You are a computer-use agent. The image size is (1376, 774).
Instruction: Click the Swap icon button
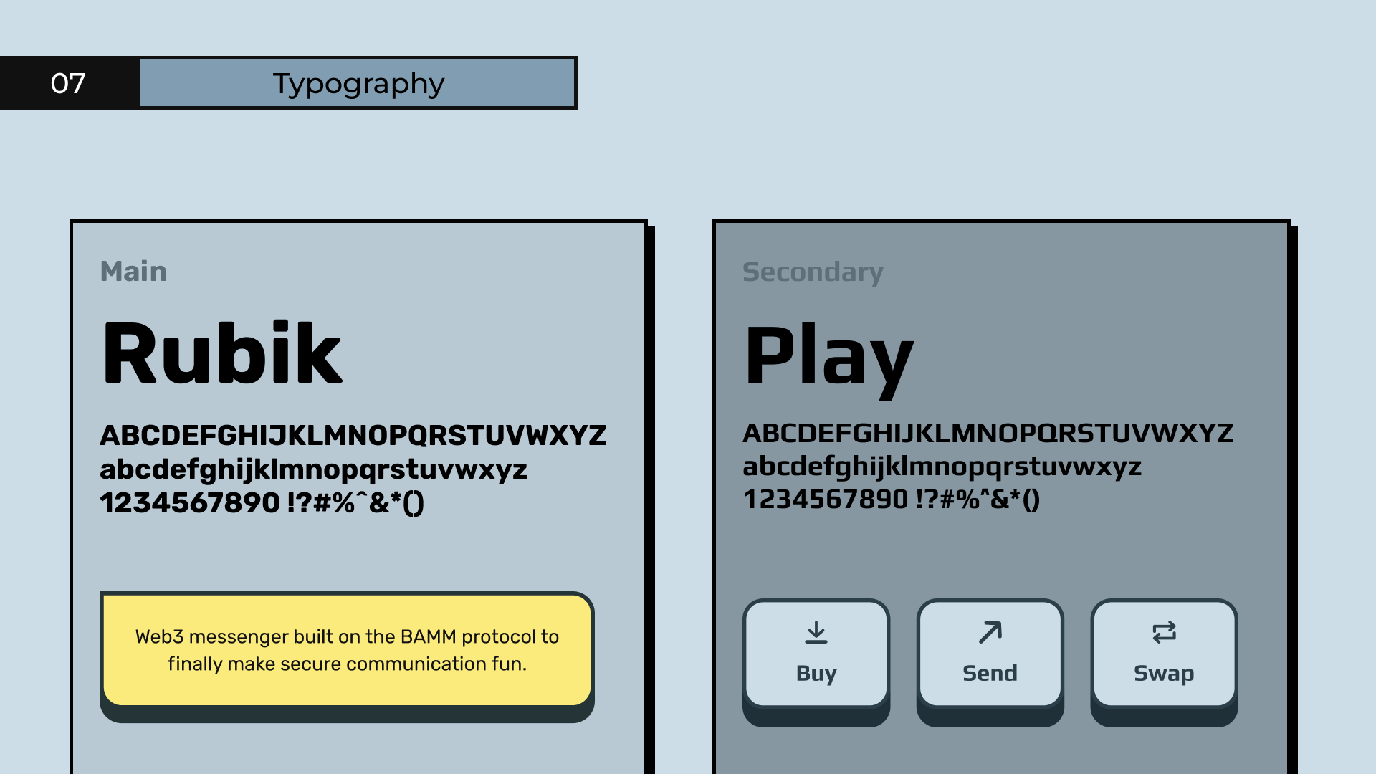tap(1163, 652)
